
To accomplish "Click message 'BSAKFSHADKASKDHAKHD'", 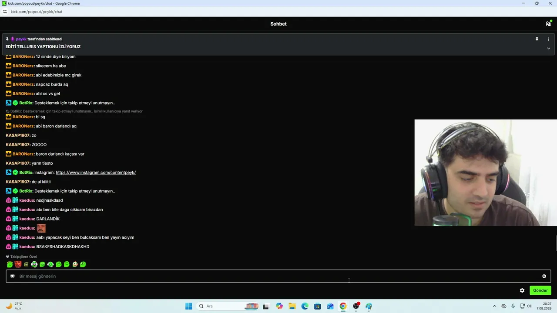I will (63, 246).
